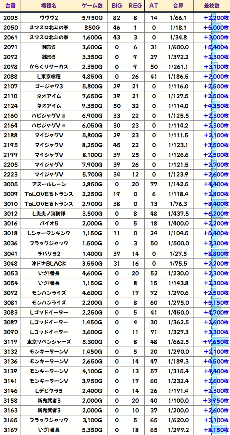Click the ヴヴヴ2 machine name
The width and height of the screenshot is (230, 435).
[49, 18]
